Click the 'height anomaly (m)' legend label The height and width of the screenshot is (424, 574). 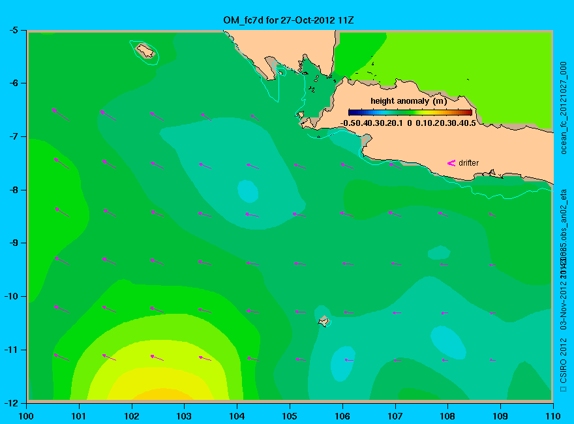click(408, 100)
